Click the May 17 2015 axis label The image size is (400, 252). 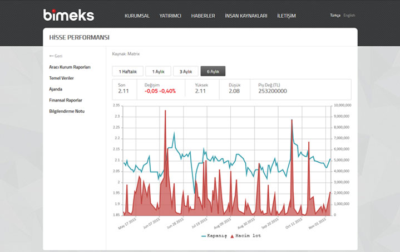tap(127, 224)
